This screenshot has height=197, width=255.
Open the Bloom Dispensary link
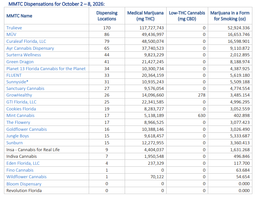click(24, 184)
